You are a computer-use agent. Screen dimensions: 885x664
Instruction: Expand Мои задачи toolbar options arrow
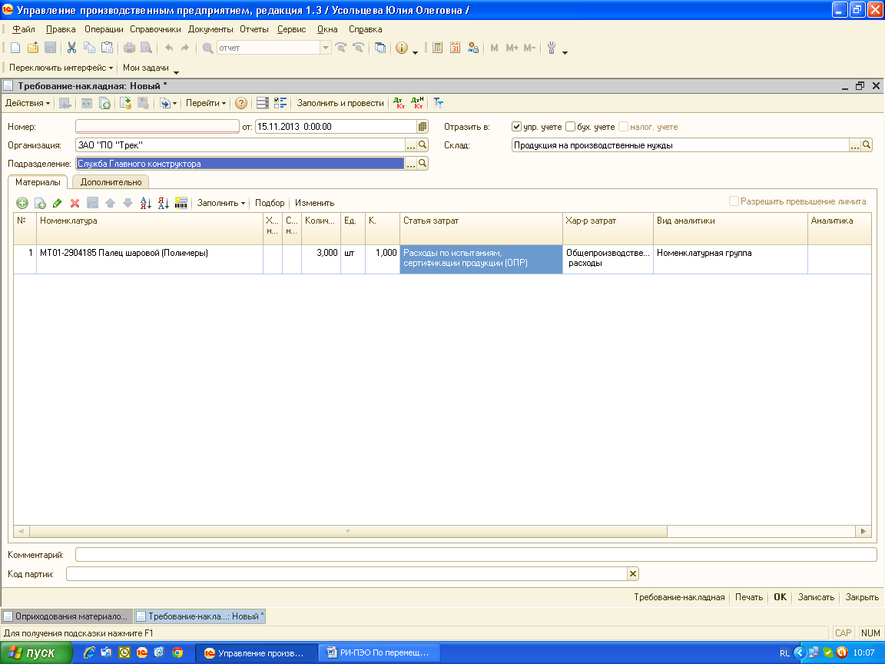point(176,71)
